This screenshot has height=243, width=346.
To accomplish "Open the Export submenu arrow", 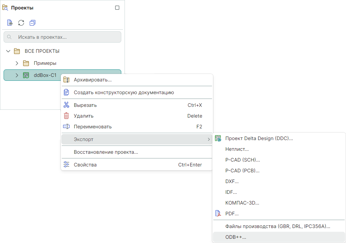I will (x=208, y=139).
